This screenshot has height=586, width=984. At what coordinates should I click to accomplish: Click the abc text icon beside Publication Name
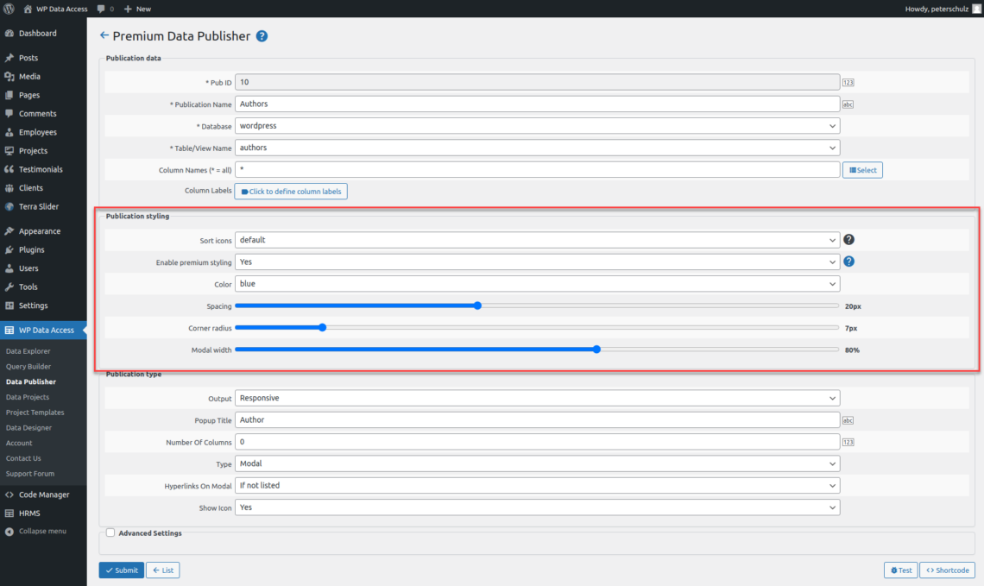pos(846,104)
